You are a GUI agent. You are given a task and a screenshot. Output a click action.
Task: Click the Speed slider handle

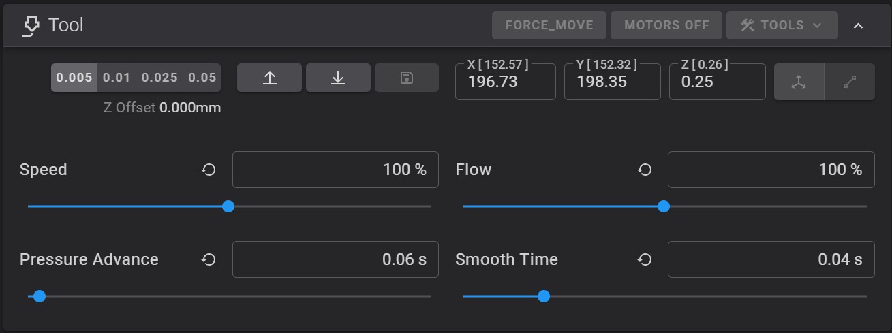click(228, 206)
